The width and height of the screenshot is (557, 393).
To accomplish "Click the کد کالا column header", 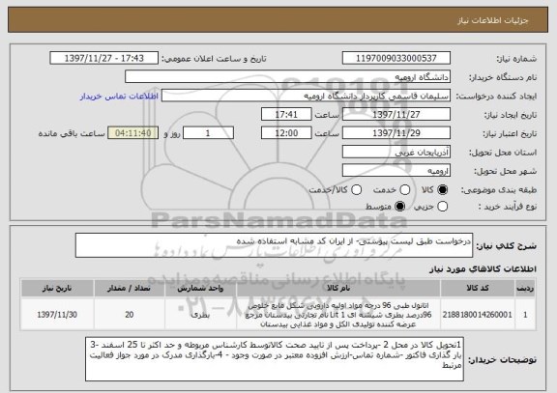I will (478, 289).
